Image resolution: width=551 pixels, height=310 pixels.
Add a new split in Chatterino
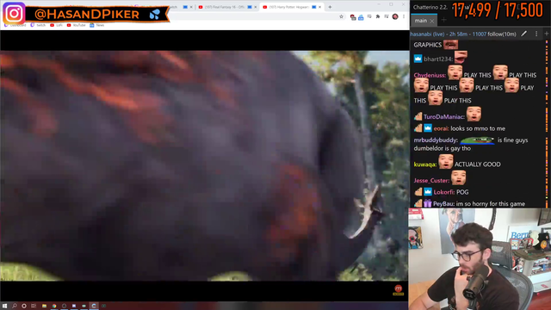click(x=547, y=34)
